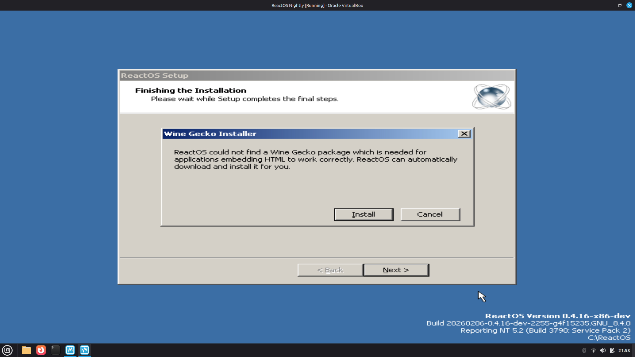Open the volume control in tray
Viewport: 635px width, 357px height.
[x=603, y=350]
